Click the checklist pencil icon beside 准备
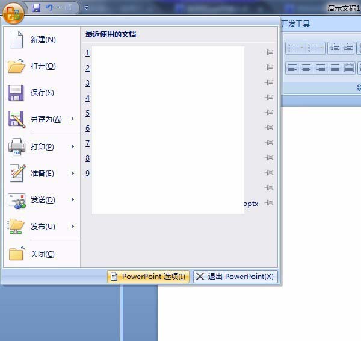This screenshot has width=361, height=341. [x=17, y=173]
